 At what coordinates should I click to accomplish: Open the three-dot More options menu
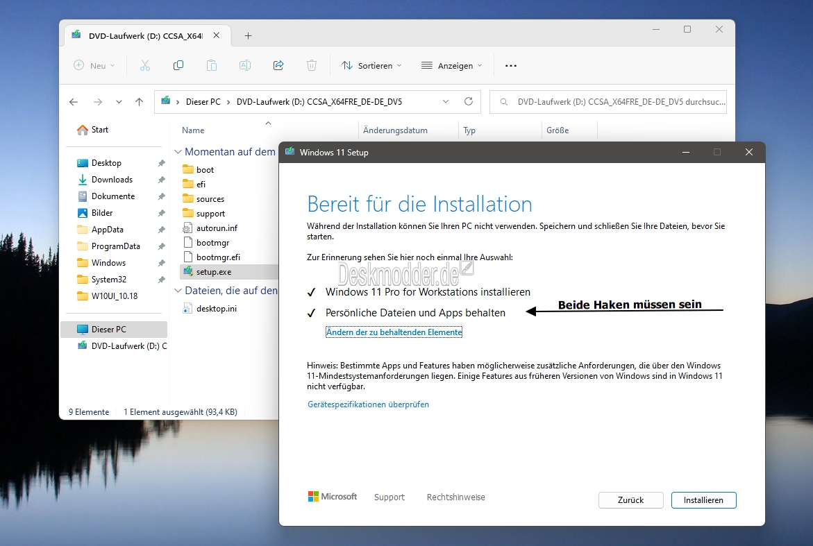tap(511, 66)
